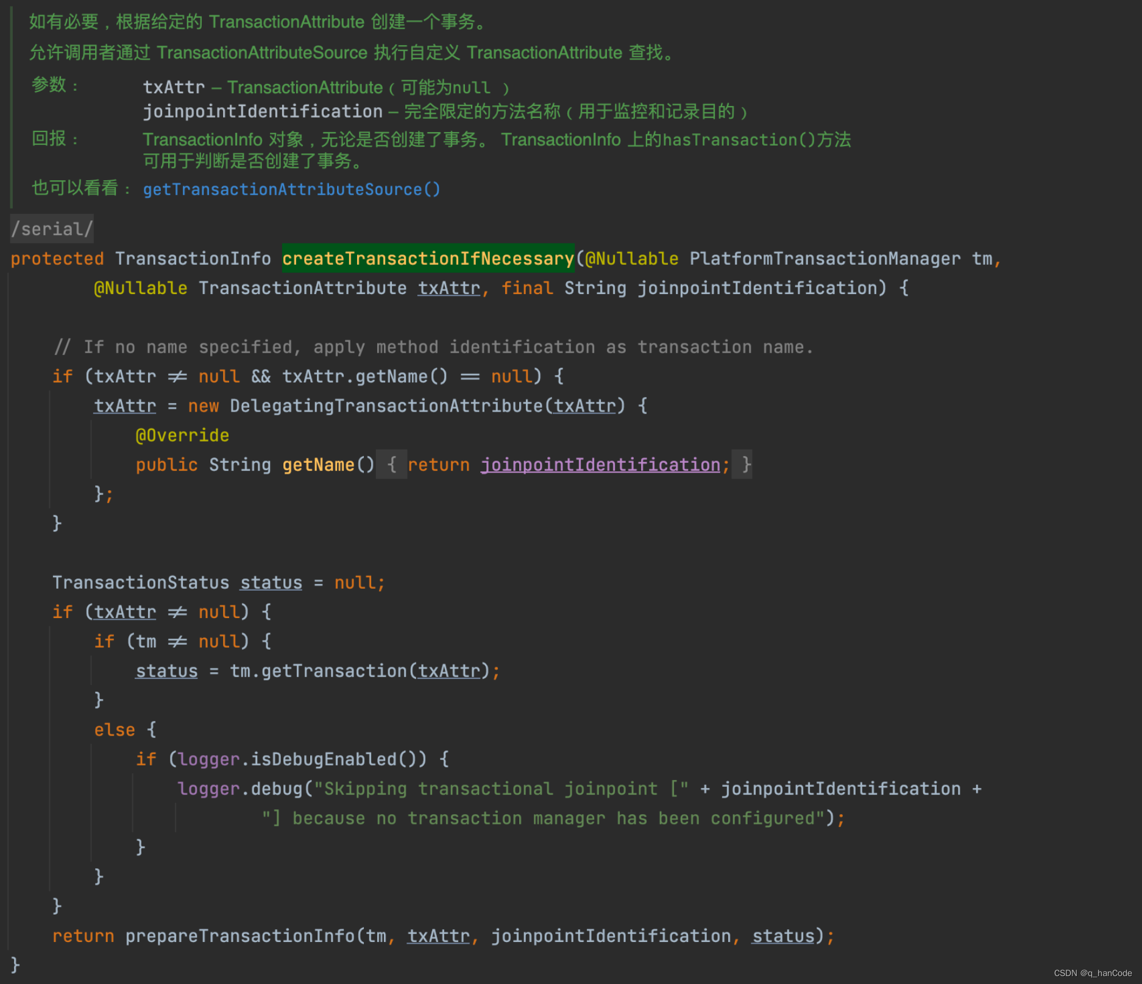Click the final keyword in the signature
The image size is (1142, 984).
(527, 288)
